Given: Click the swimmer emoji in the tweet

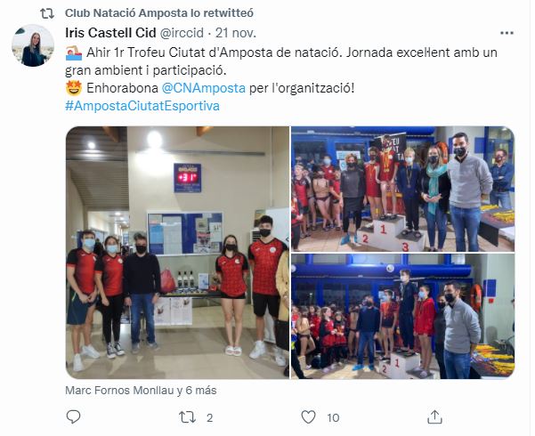Looking at the screenshot, I should coord(74,52).
